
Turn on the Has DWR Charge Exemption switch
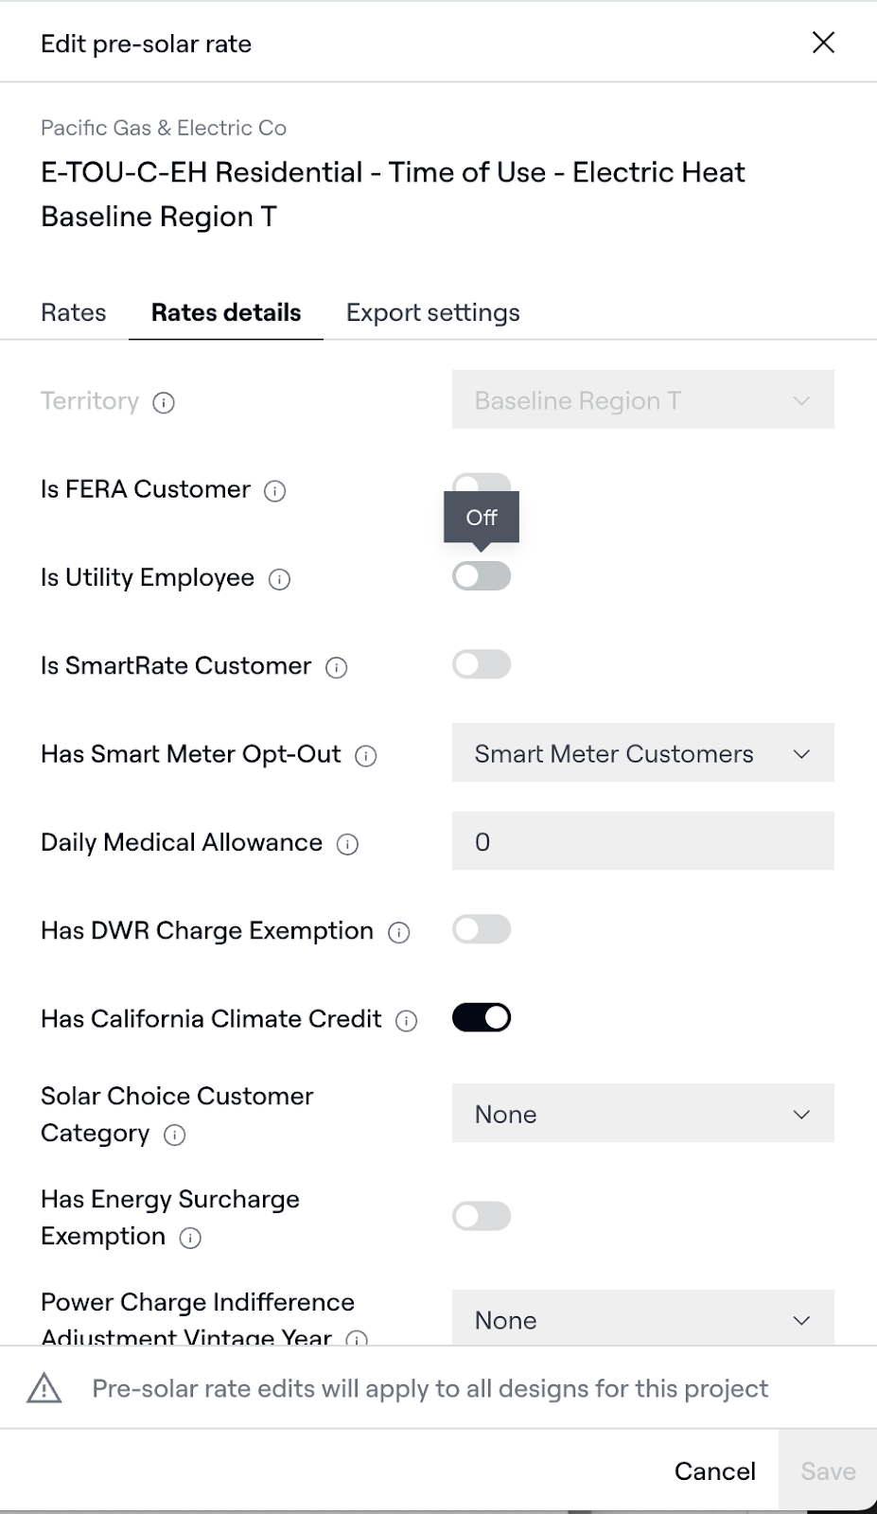tap(482, 929)
